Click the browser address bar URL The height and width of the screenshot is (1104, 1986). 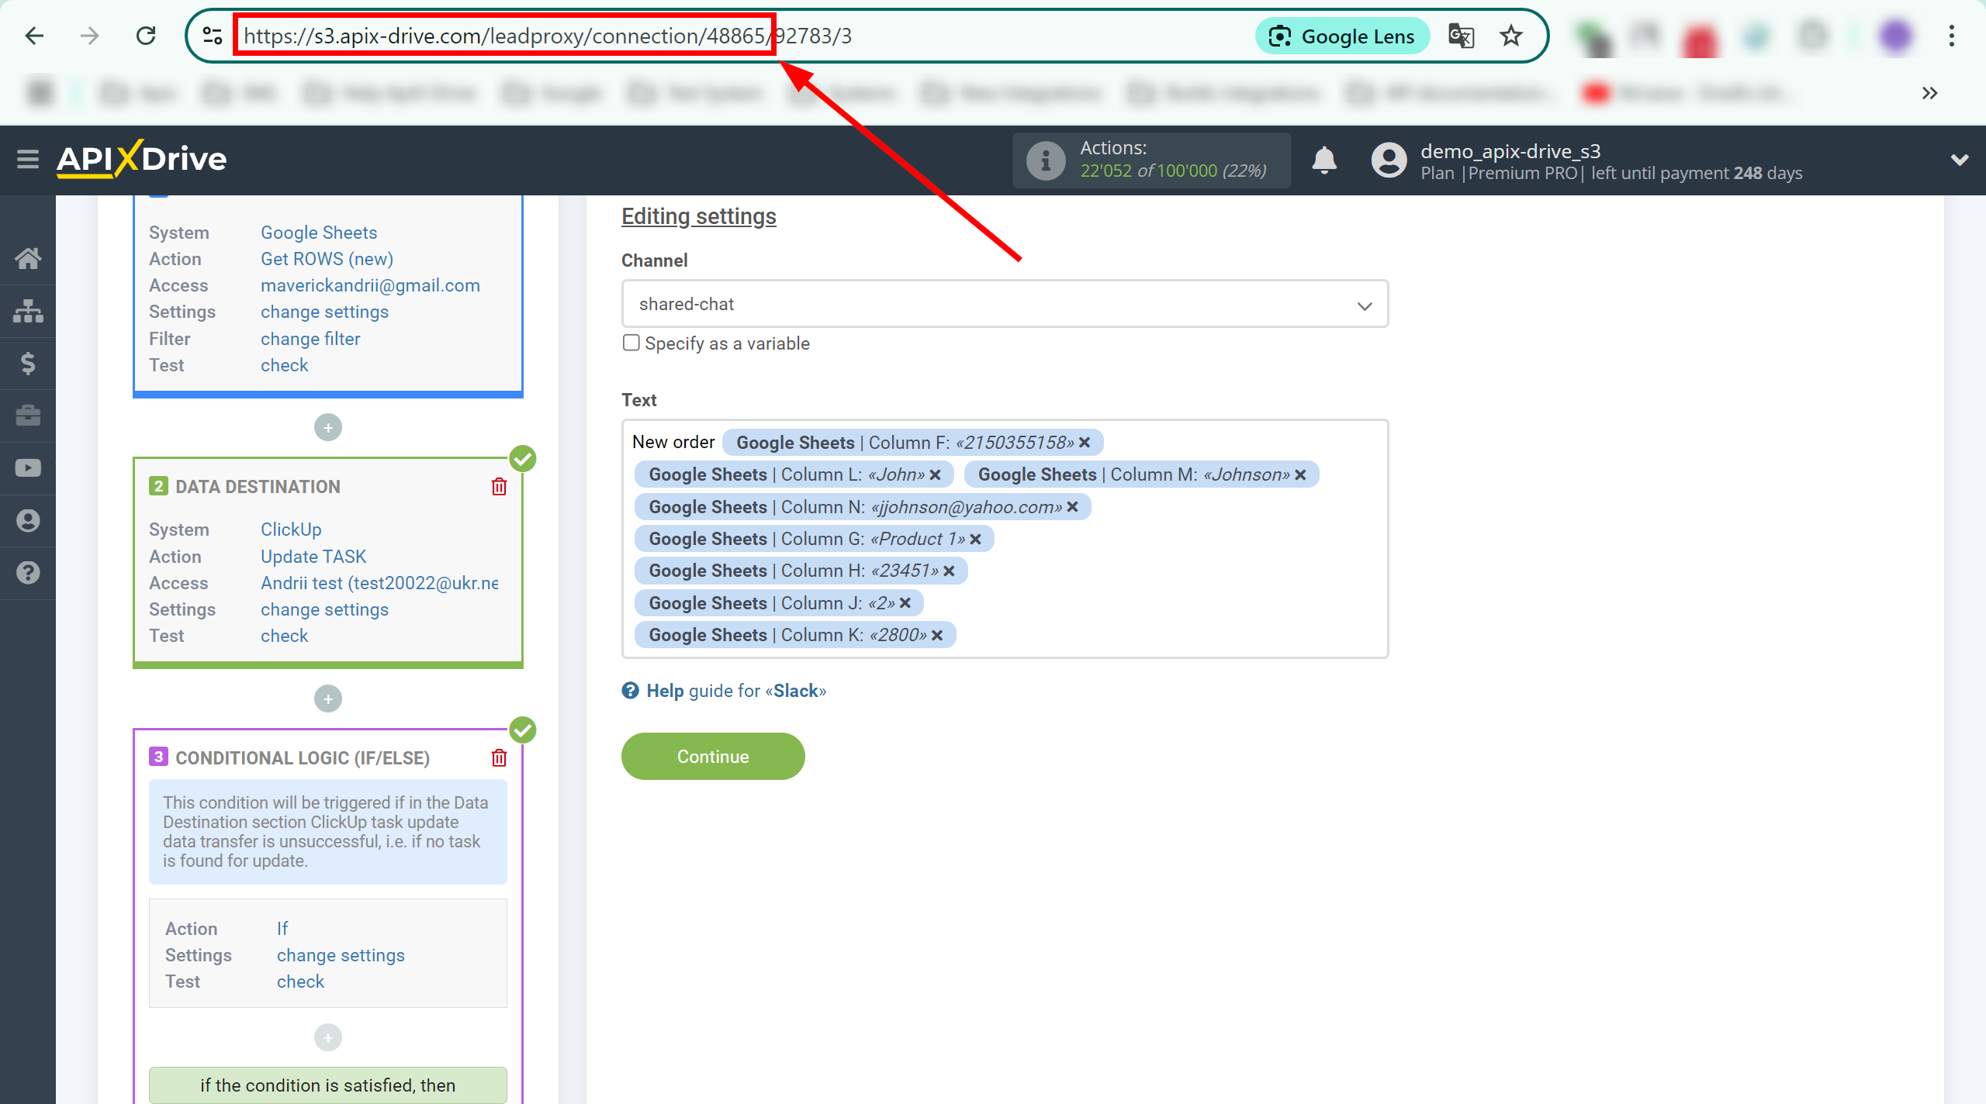coord(547,36)
